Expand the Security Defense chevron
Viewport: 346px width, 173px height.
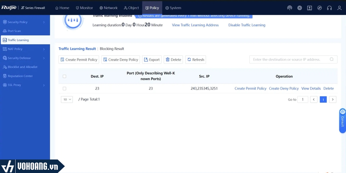click(x=44, y=58)
